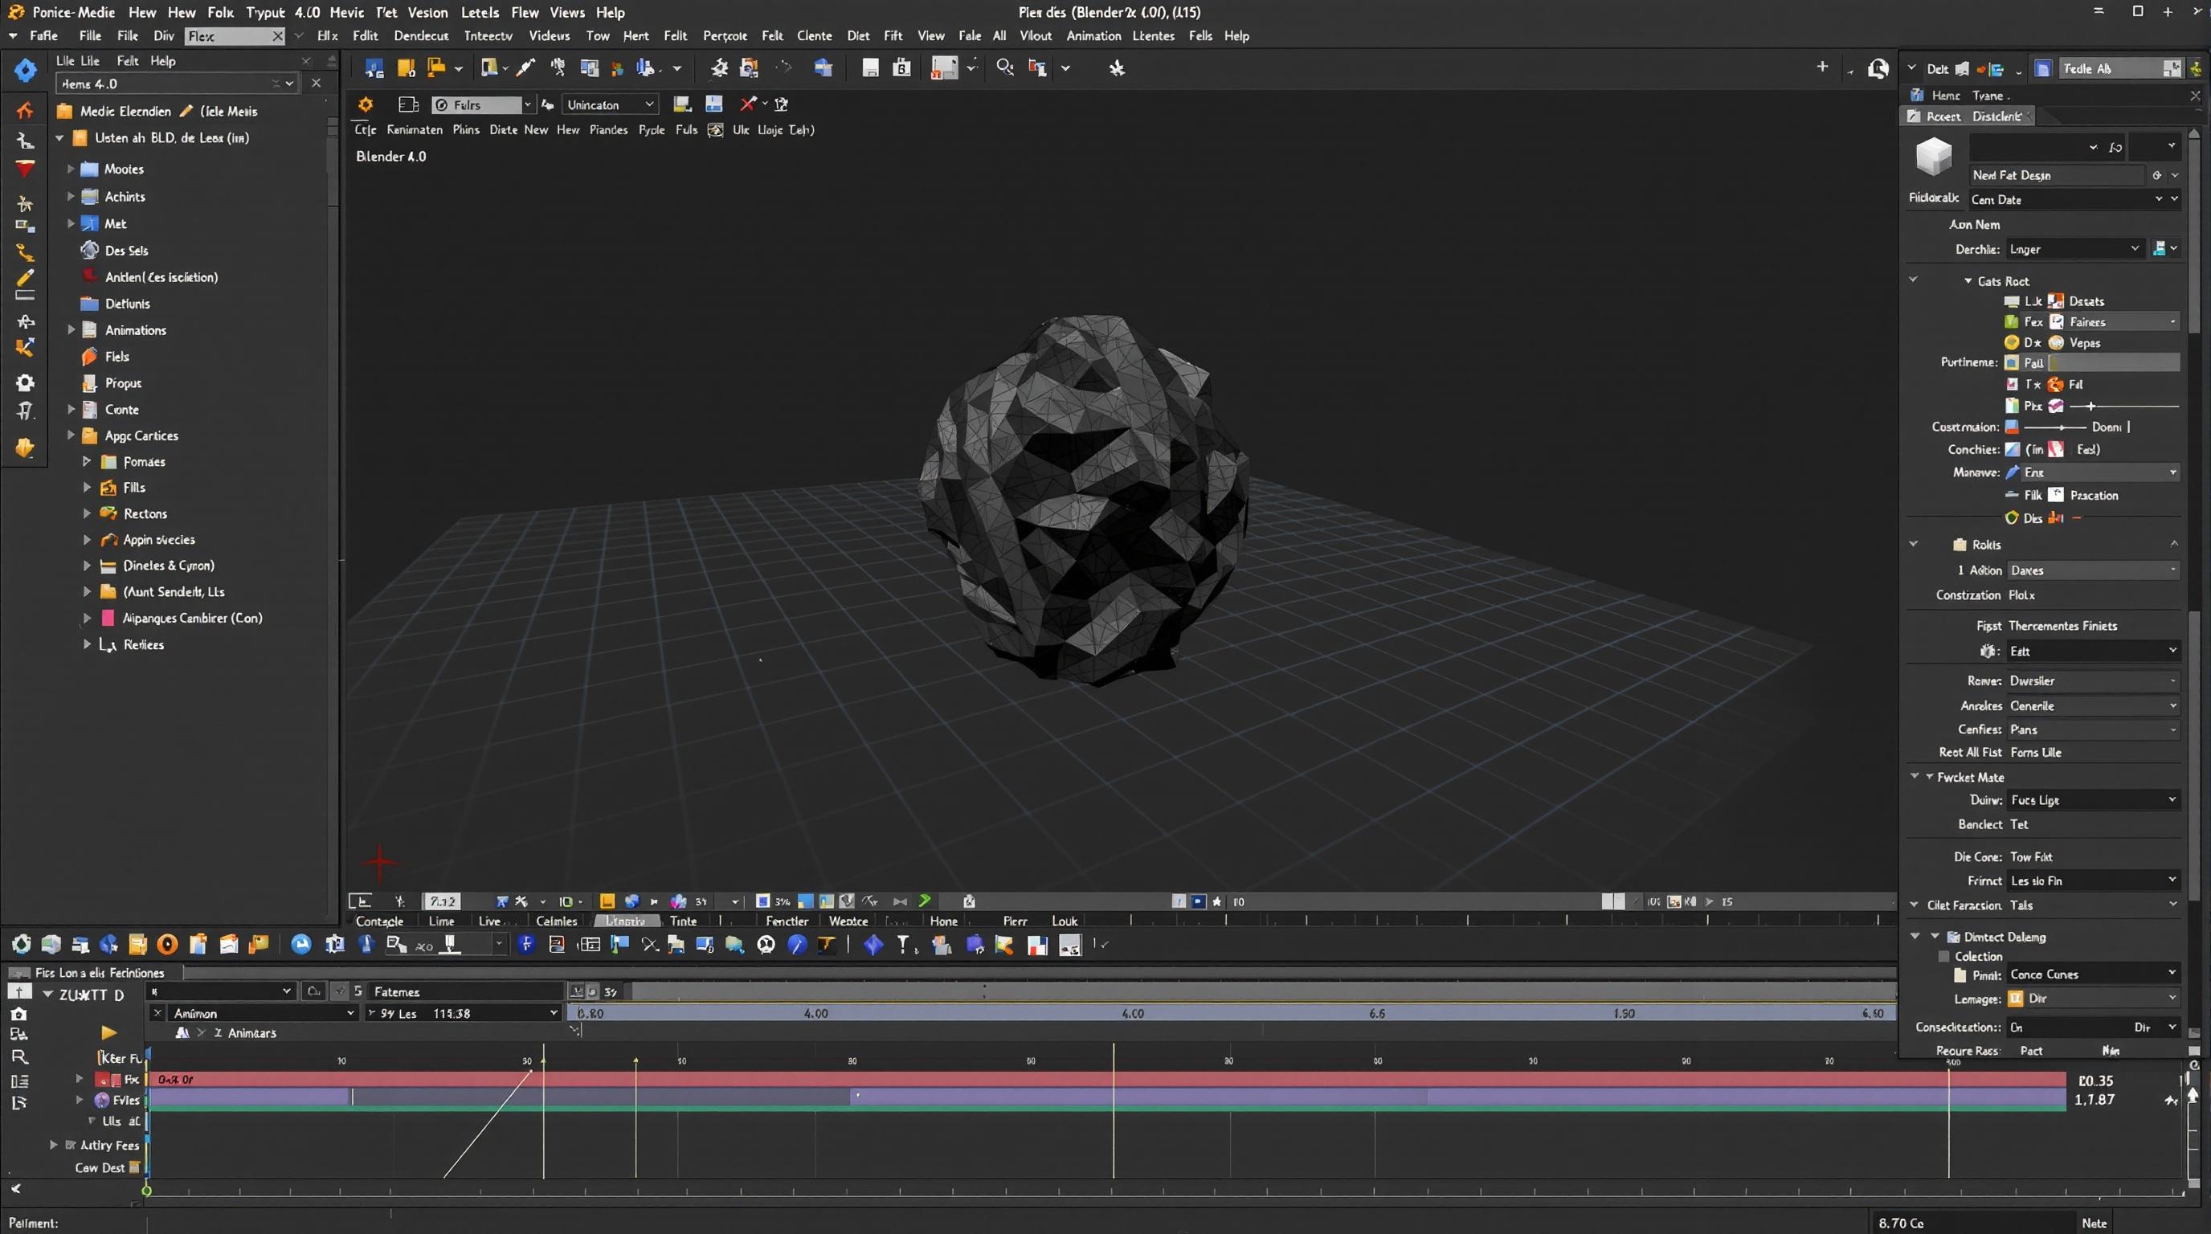Click the blue diamond keyframe icon in bottom toolbar

[873, 945]
